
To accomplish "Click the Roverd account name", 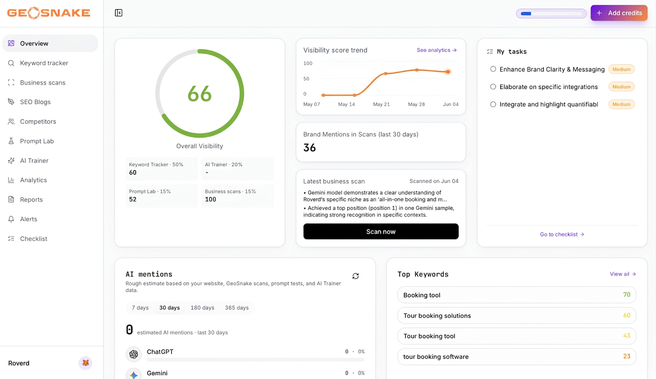I will (19, 363).
